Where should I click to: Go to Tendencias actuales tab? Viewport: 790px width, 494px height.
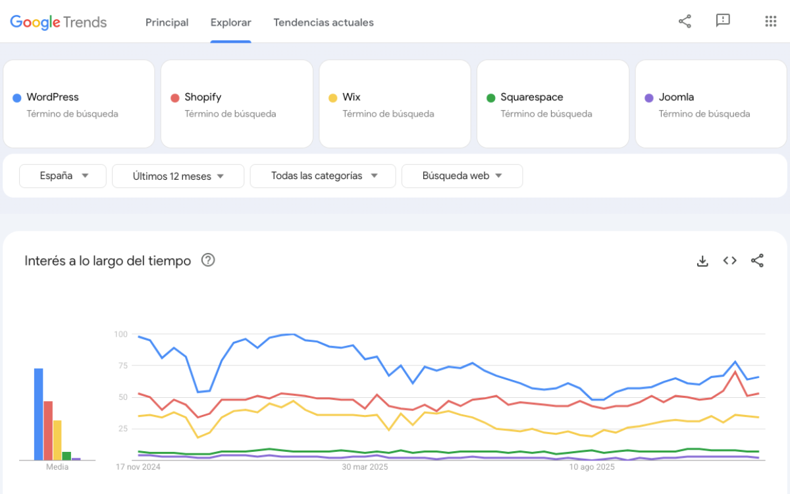coord(323,22)
